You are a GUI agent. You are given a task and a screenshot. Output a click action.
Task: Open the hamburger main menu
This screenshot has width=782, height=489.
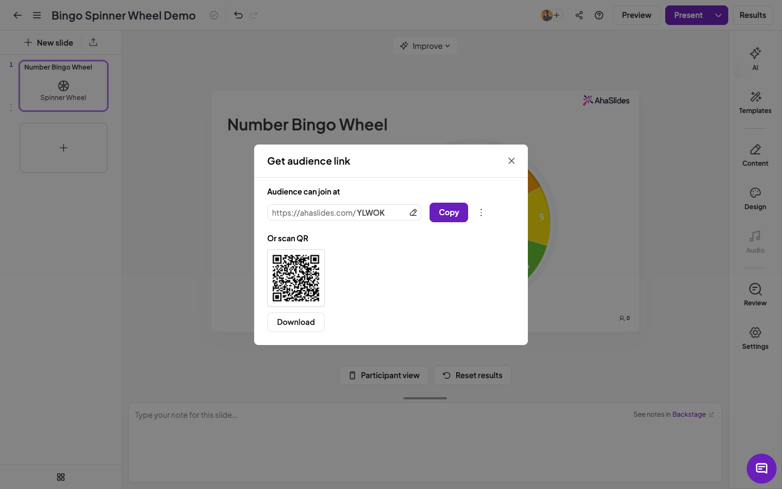pyautogui.click(x=37, y=15)
